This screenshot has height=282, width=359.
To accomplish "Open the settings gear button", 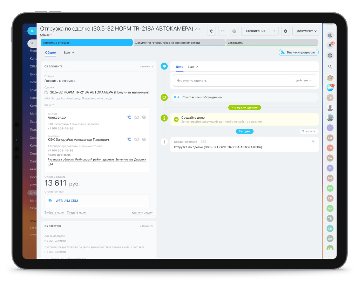I will (285, 31).
